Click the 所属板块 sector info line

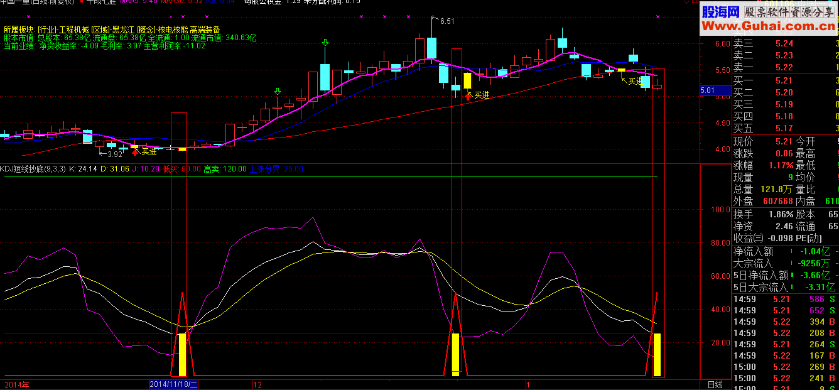coord(112,30)
